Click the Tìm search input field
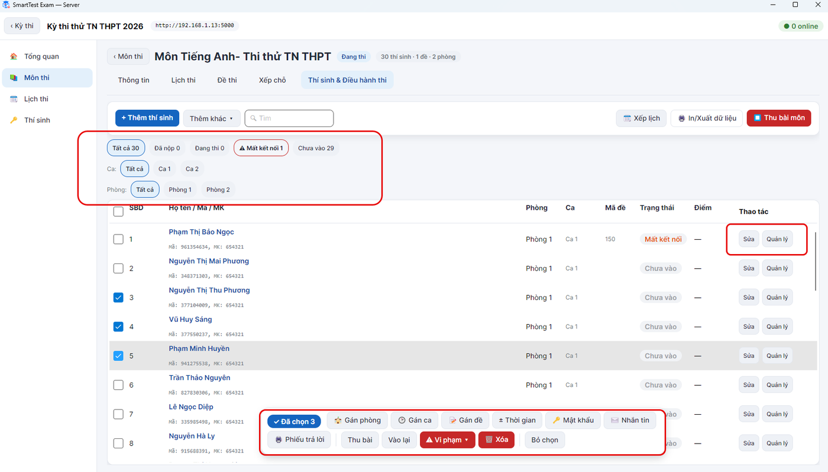Screen dimensions: 828x472 (x=289, y=118)
